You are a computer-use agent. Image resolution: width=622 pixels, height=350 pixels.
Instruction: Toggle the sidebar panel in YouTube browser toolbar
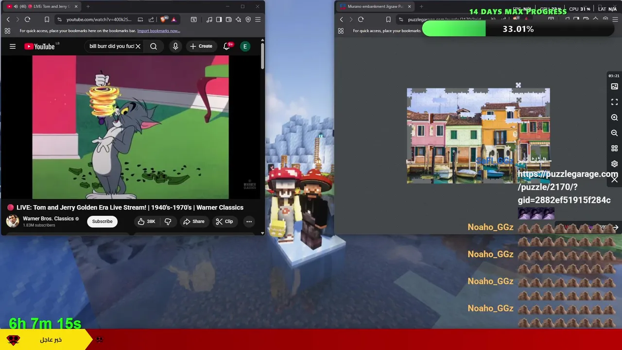pyautogui.click(x=219, y=19)
